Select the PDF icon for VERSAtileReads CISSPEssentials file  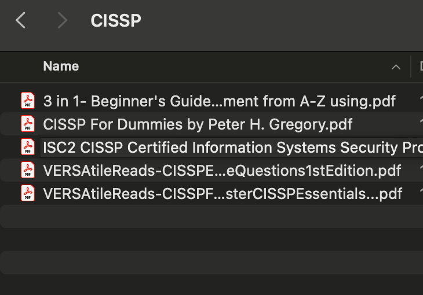pos(28,193)
